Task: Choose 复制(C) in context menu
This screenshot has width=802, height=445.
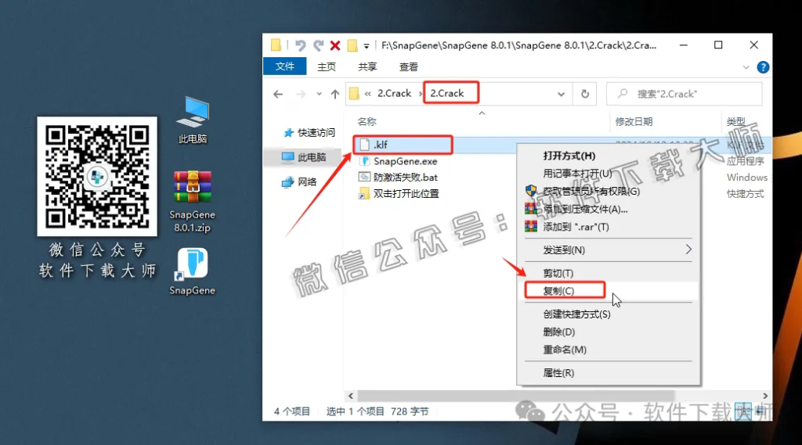Action: click(558, 291)
